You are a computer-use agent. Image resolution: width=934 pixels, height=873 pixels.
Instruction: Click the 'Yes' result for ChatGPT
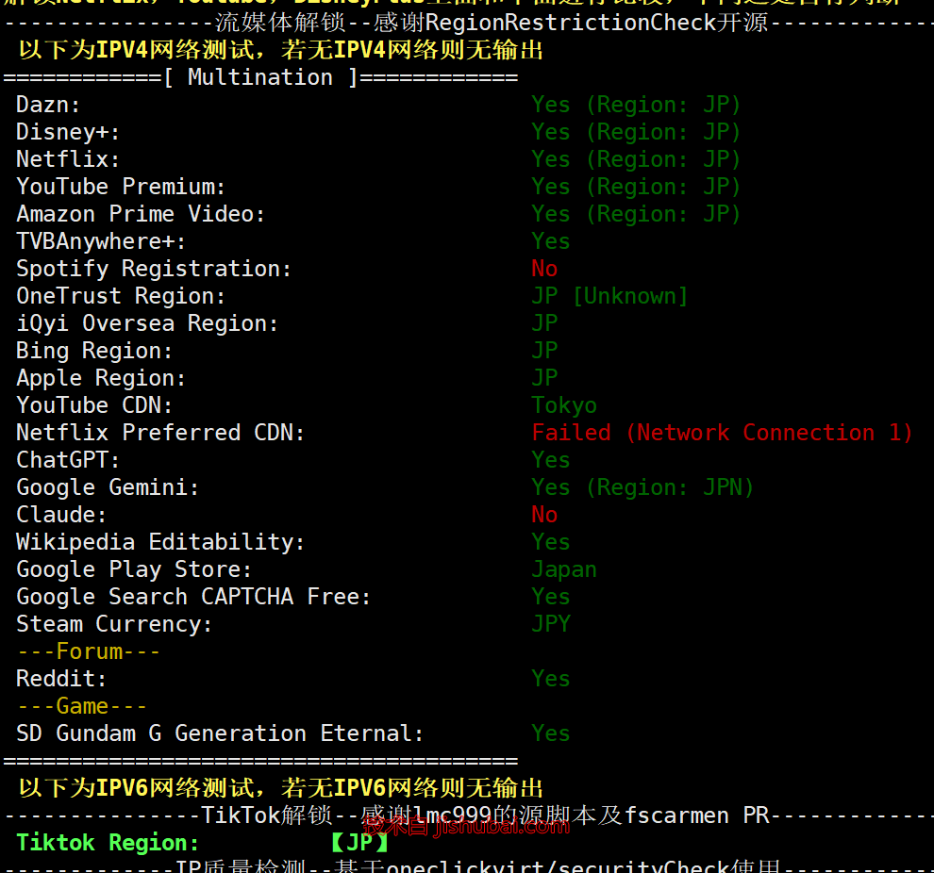tap(551, 460)
